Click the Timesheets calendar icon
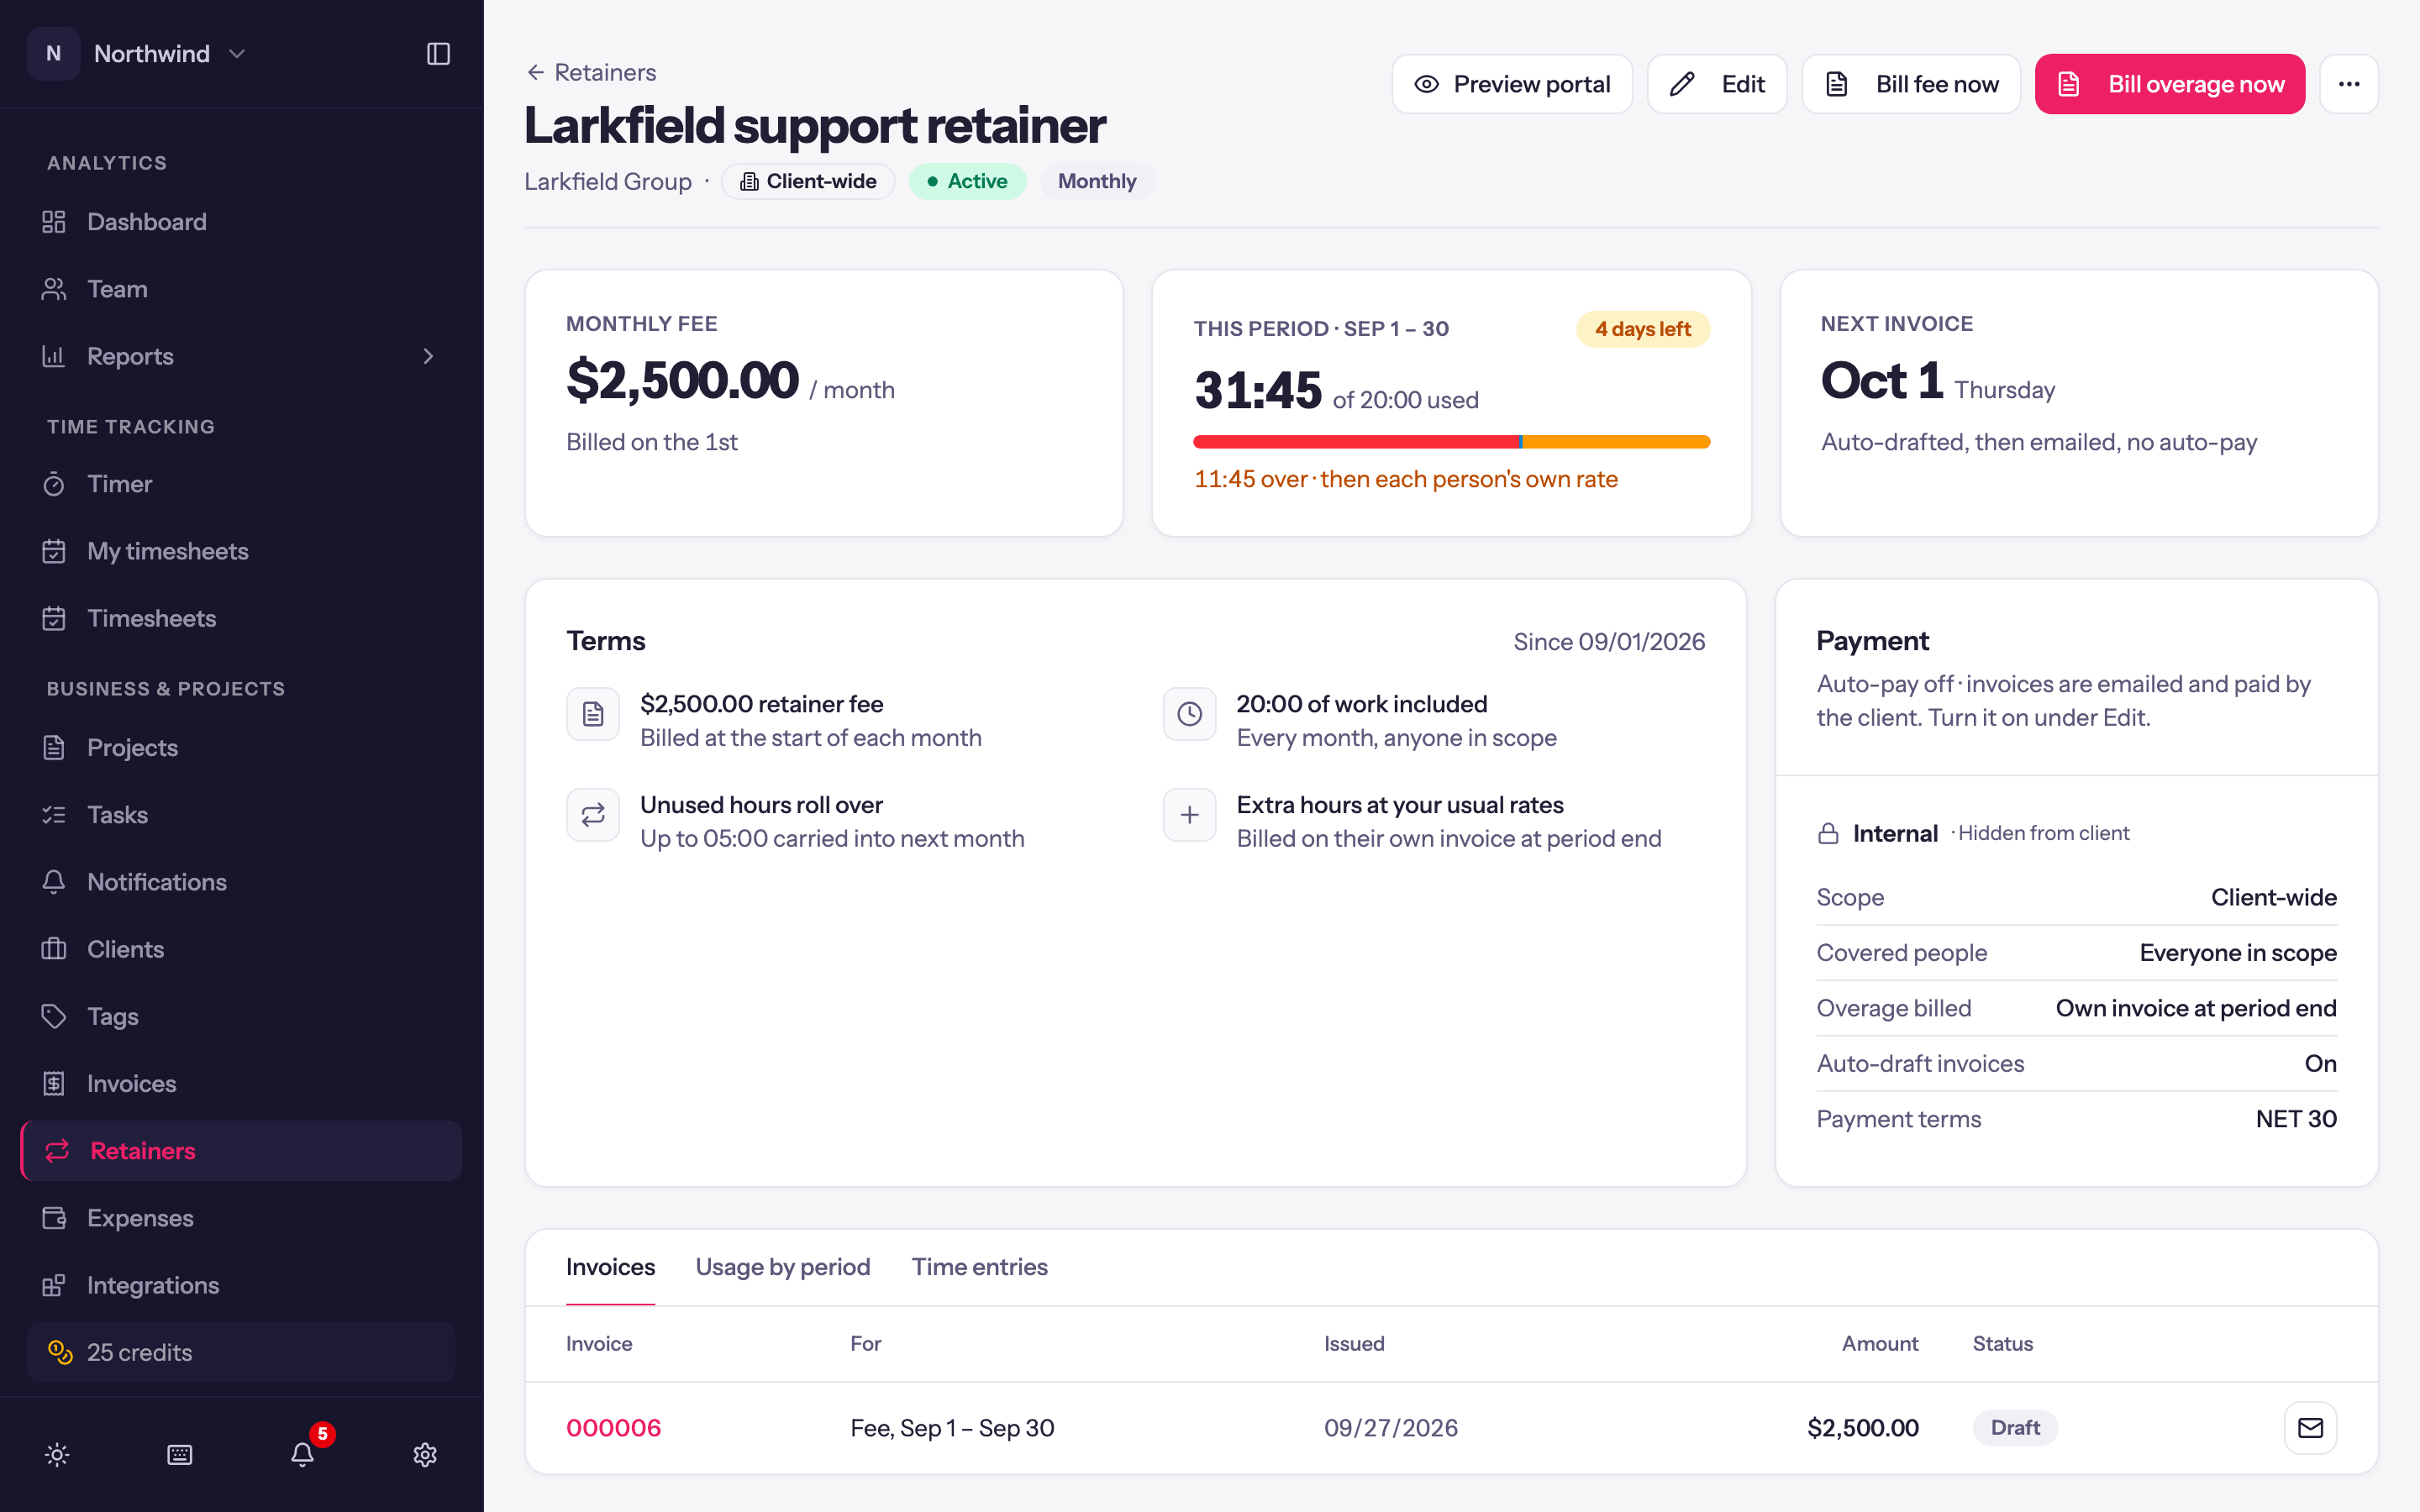Viewport: 2420px width, 1512px height. 54,618
